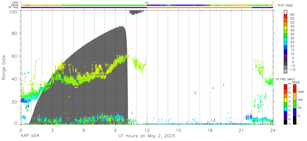Click the CPID value 151
Screen dimensions: 307x141
point(147,3)
